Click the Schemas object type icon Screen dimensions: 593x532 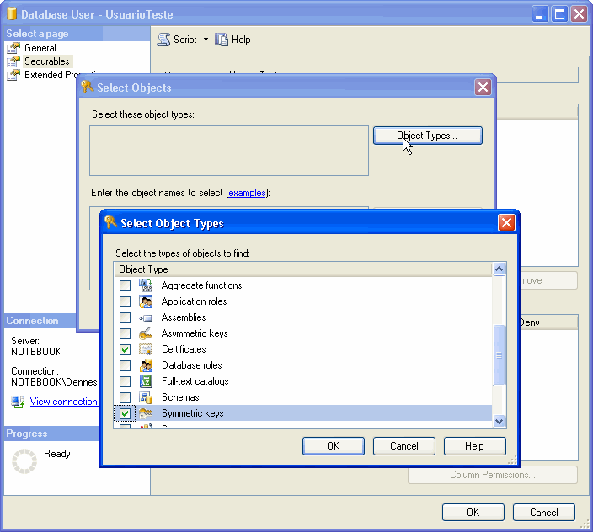(146, 397)
